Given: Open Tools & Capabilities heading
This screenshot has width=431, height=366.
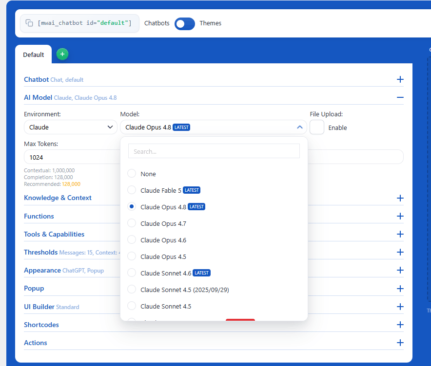Looking at the screenshot, I should tap(54, 234).
